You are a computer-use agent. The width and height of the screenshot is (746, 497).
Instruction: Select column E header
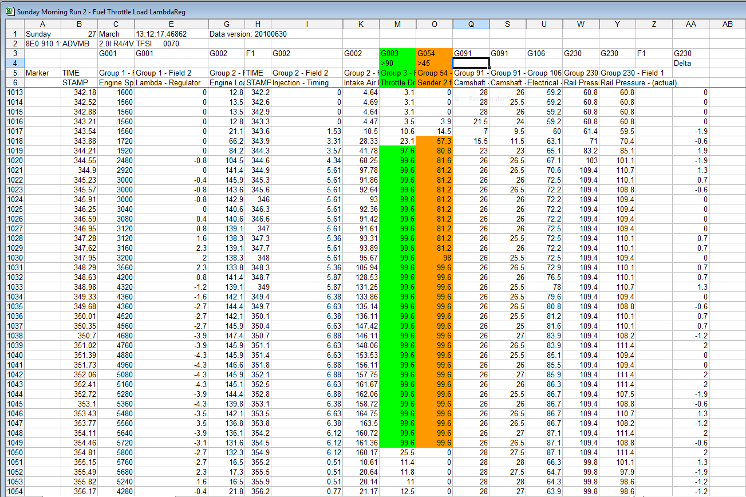[171, 24]
